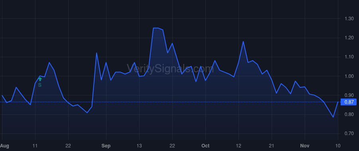Viewport: 359px width, 151px height.
Task: Click the Aug date label on time axis
Action: coord(4,146)
